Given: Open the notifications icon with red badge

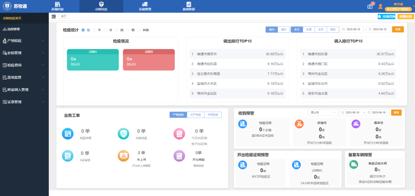Looking at the screenshot, I should pos(370,6).
